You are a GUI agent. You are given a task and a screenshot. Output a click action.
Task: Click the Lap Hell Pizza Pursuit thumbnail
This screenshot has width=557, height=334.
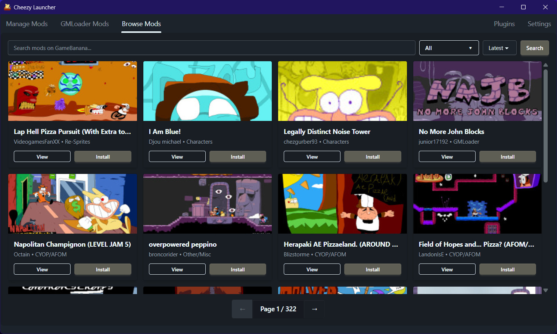72,91
